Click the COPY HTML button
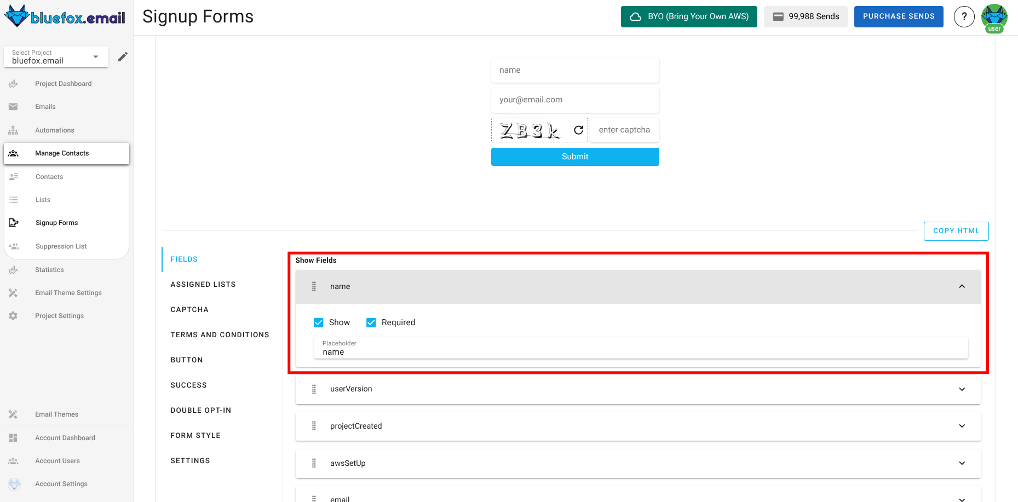The image size is (1018, 502). point(956,230)
